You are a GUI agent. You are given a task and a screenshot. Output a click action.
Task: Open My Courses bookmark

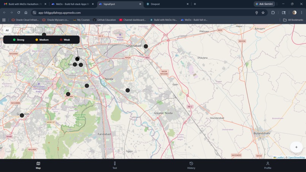pyautogui.click(x=81, y=20)
